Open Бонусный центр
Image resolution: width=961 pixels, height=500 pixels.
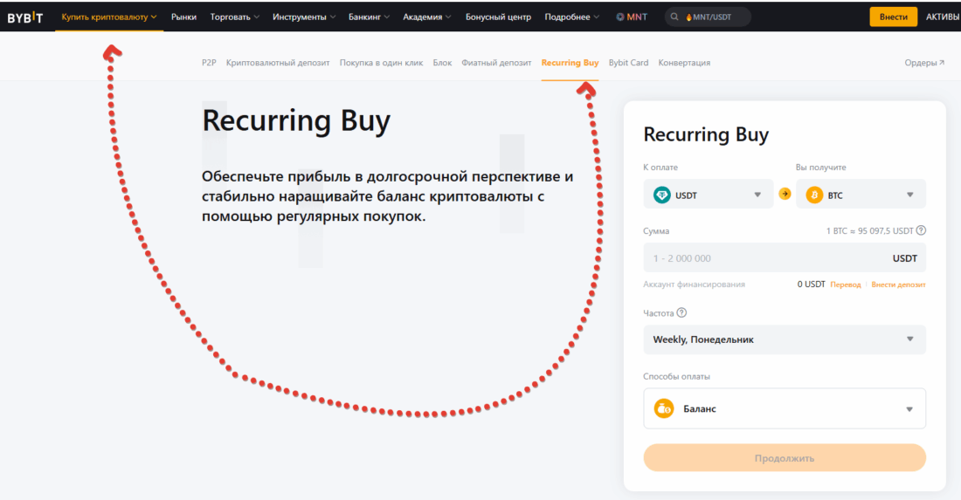click(x=498, y=17)
